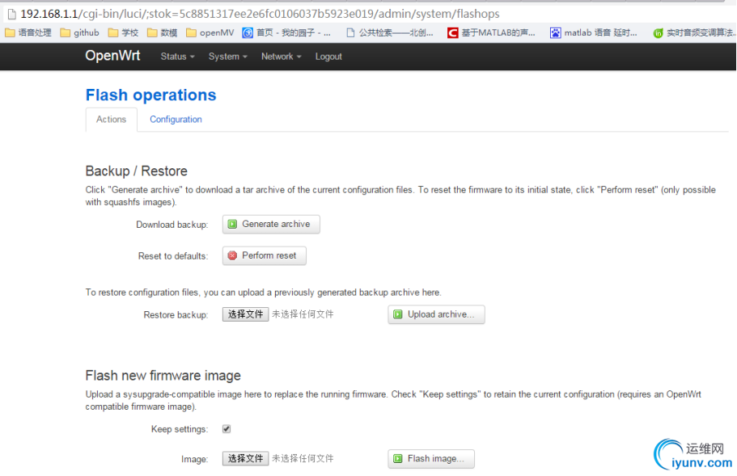Click the OpenWrt brand logo link
The width and height of the screenshot is (737, 476).
pyautogui.click(x=112, y=56)
